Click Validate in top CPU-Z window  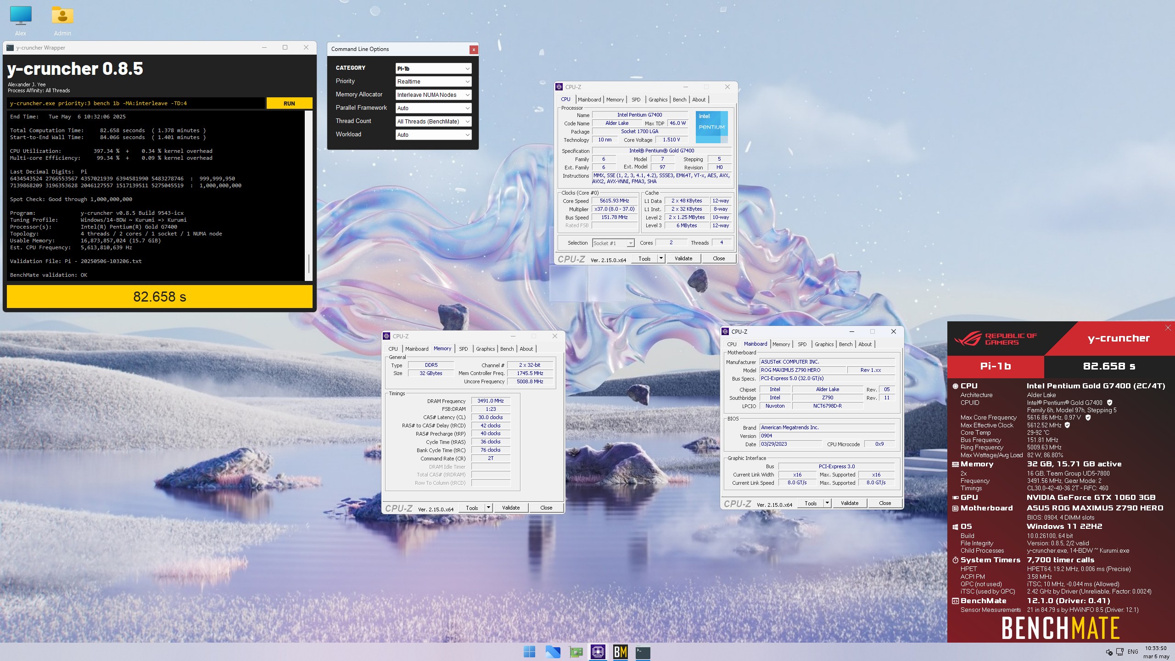point(683,258)
